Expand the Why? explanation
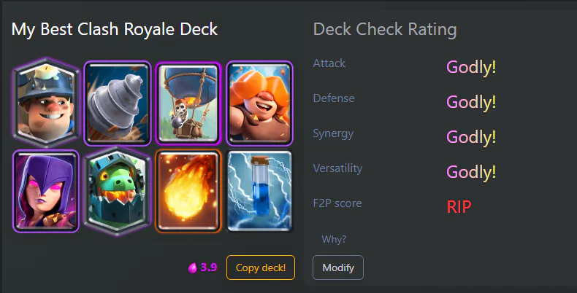The width and height of the screenshot is (577, 293). (334, 239)
